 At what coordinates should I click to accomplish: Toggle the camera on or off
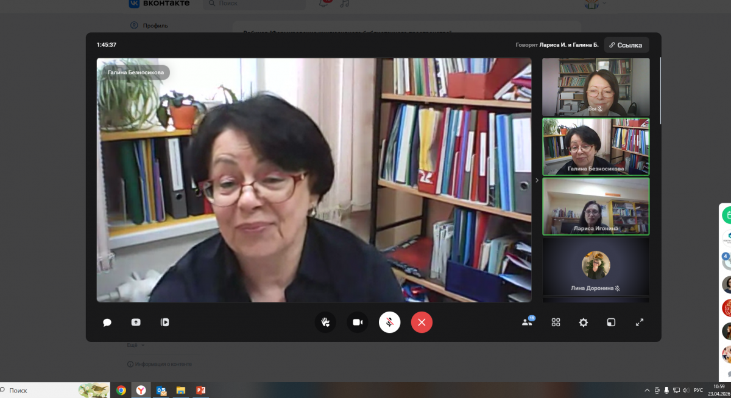click(x=358, y=323)
